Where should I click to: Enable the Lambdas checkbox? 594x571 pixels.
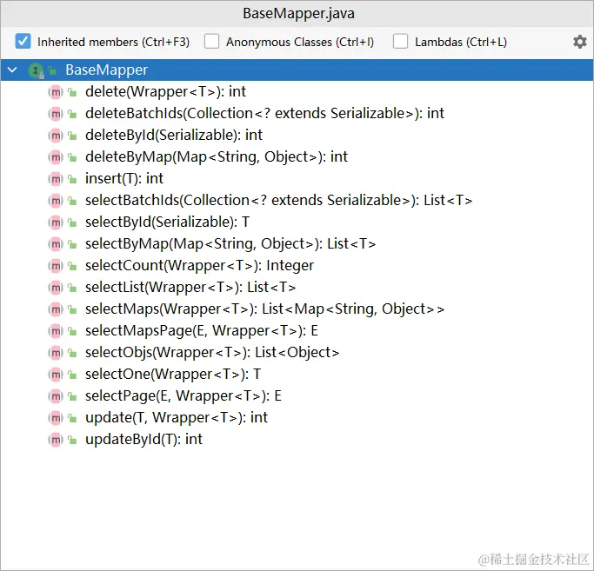400,41
